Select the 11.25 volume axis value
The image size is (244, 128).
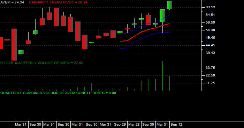click(210, 83)
